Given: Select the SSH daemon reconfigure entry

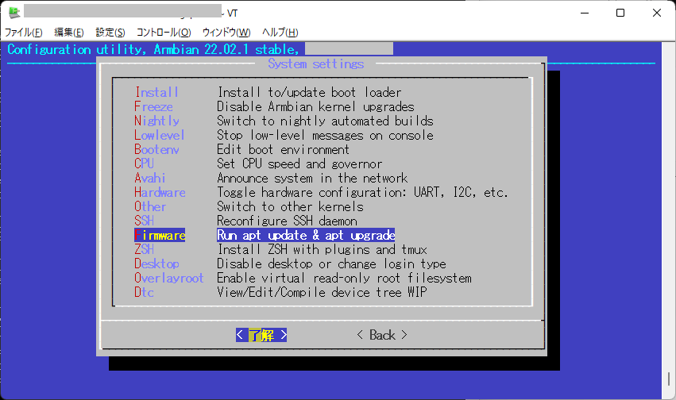Looking at the screenshot, I should coord(245,221).
